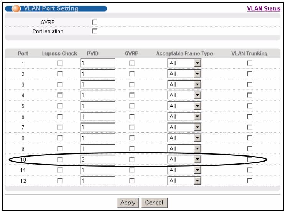This screenshot has width=285, height=211.
Task: Open Acceptable Frame Type dropdown for port 7
Action: [184, 127]
